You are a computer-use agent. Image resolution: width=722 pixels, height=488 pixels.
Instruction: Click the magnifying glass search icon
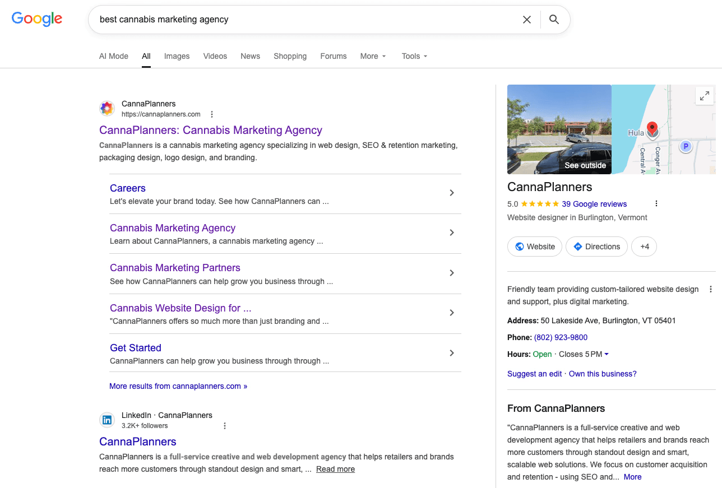click(x=554, y=20)
